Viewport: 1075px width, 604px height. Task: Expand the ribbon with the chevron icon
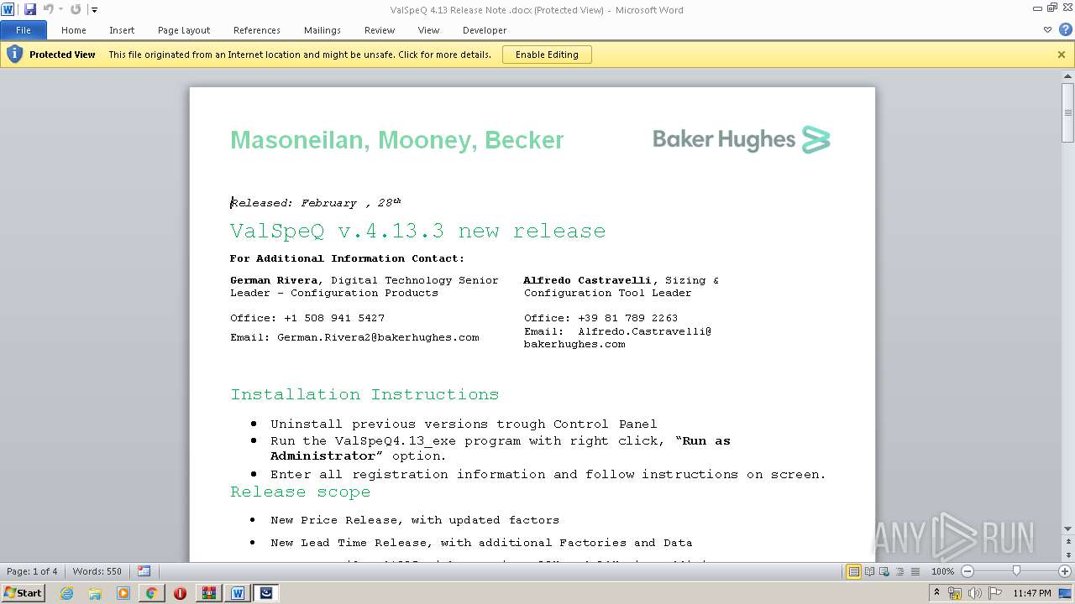point(1047,30)
